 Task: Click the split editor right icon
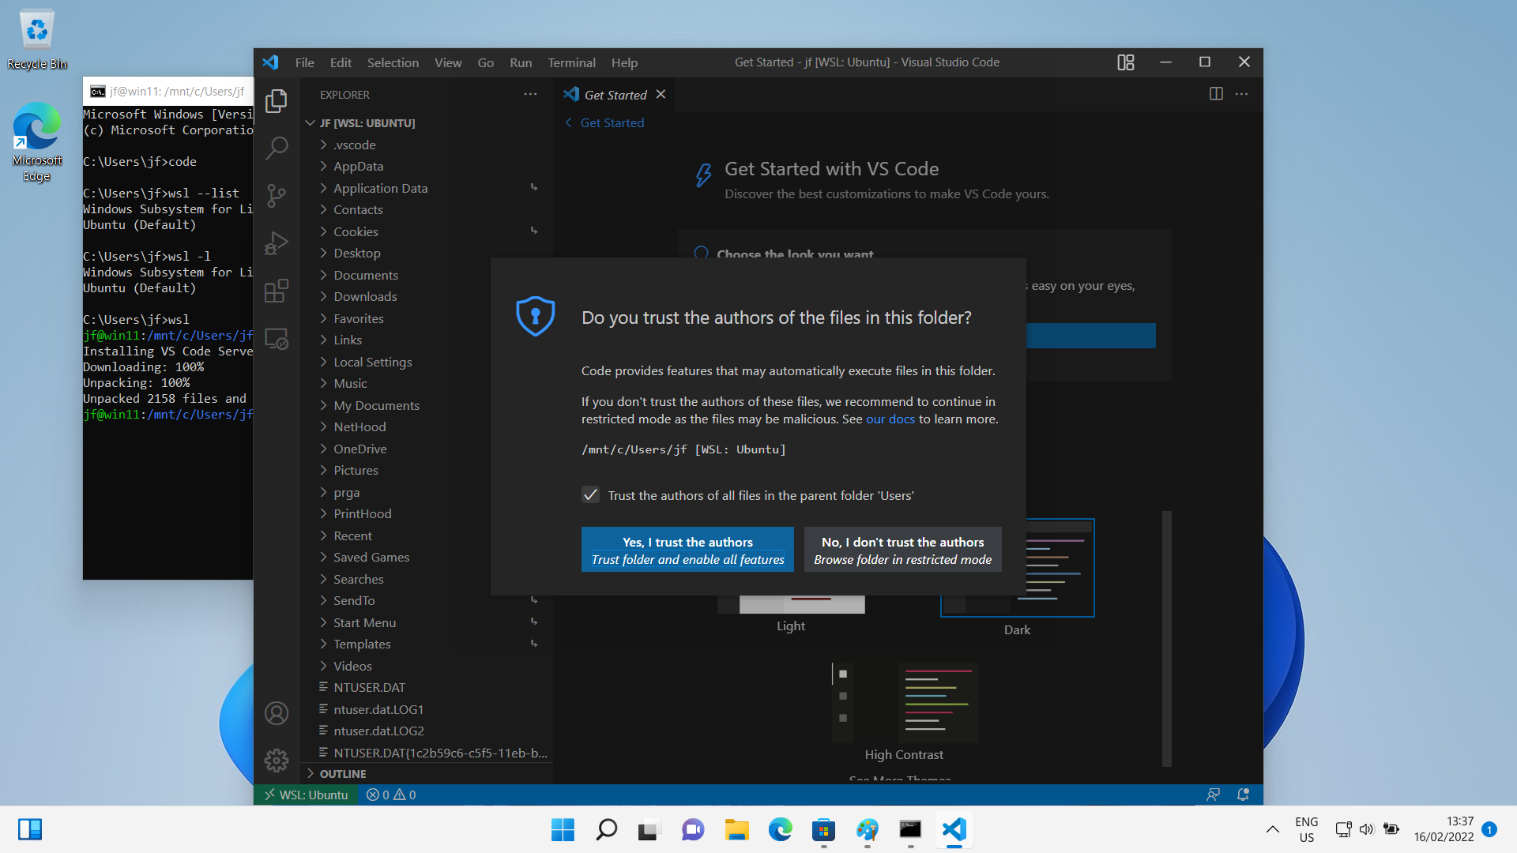1216,94
